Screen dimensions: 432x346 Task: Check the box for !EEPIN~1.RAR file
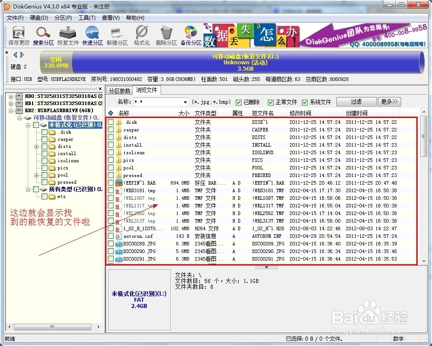coord(111,183)
